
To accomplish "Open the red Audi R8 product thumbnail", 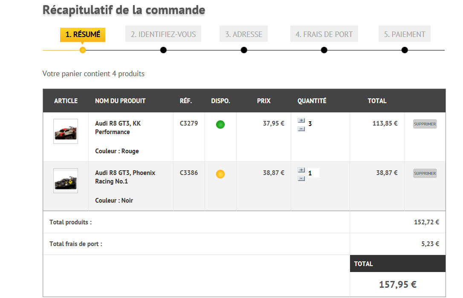I will pyautogui.click(x=66, y=132).
